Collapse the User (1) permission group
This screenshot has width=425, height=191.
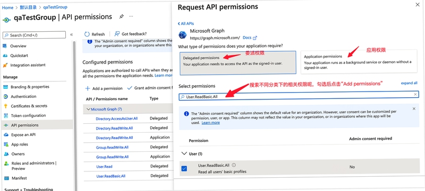point(184,153)
